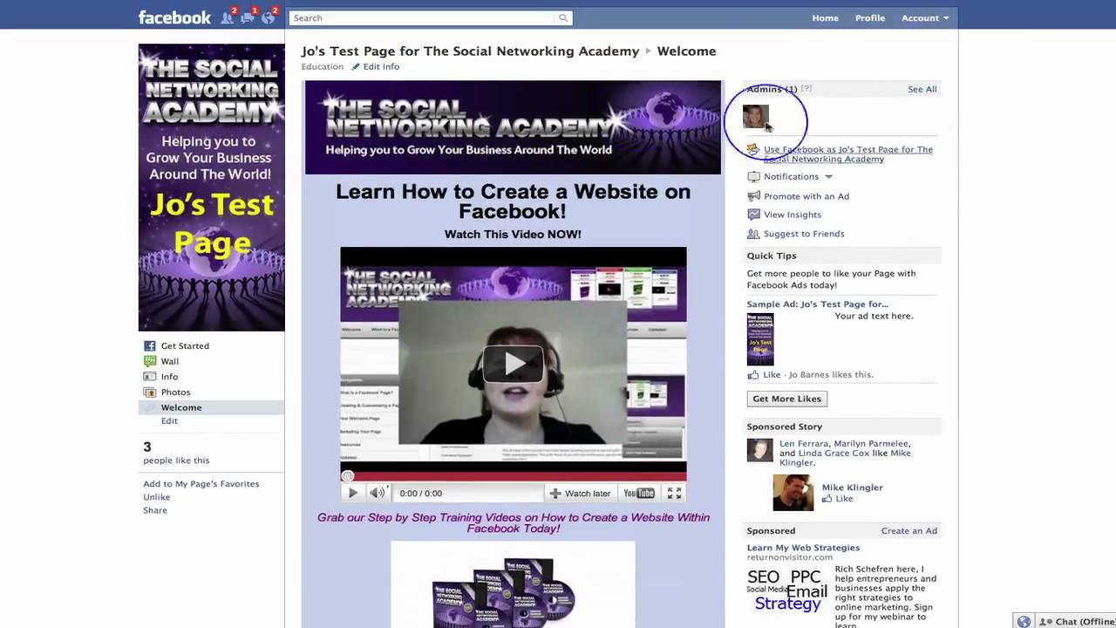Screen dimensions: 1116x628
Task: Click the SEO PPC Strategy ad image
Action: 787,590
